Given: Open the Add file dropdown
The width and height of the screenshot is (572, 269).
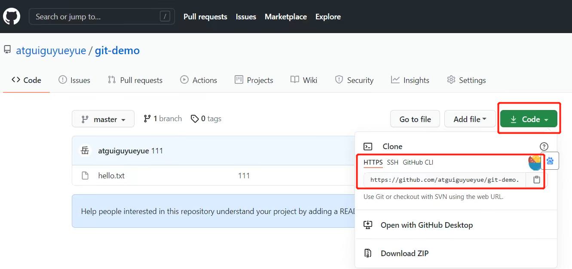Looking at the screenshot, I should point(470,119).
